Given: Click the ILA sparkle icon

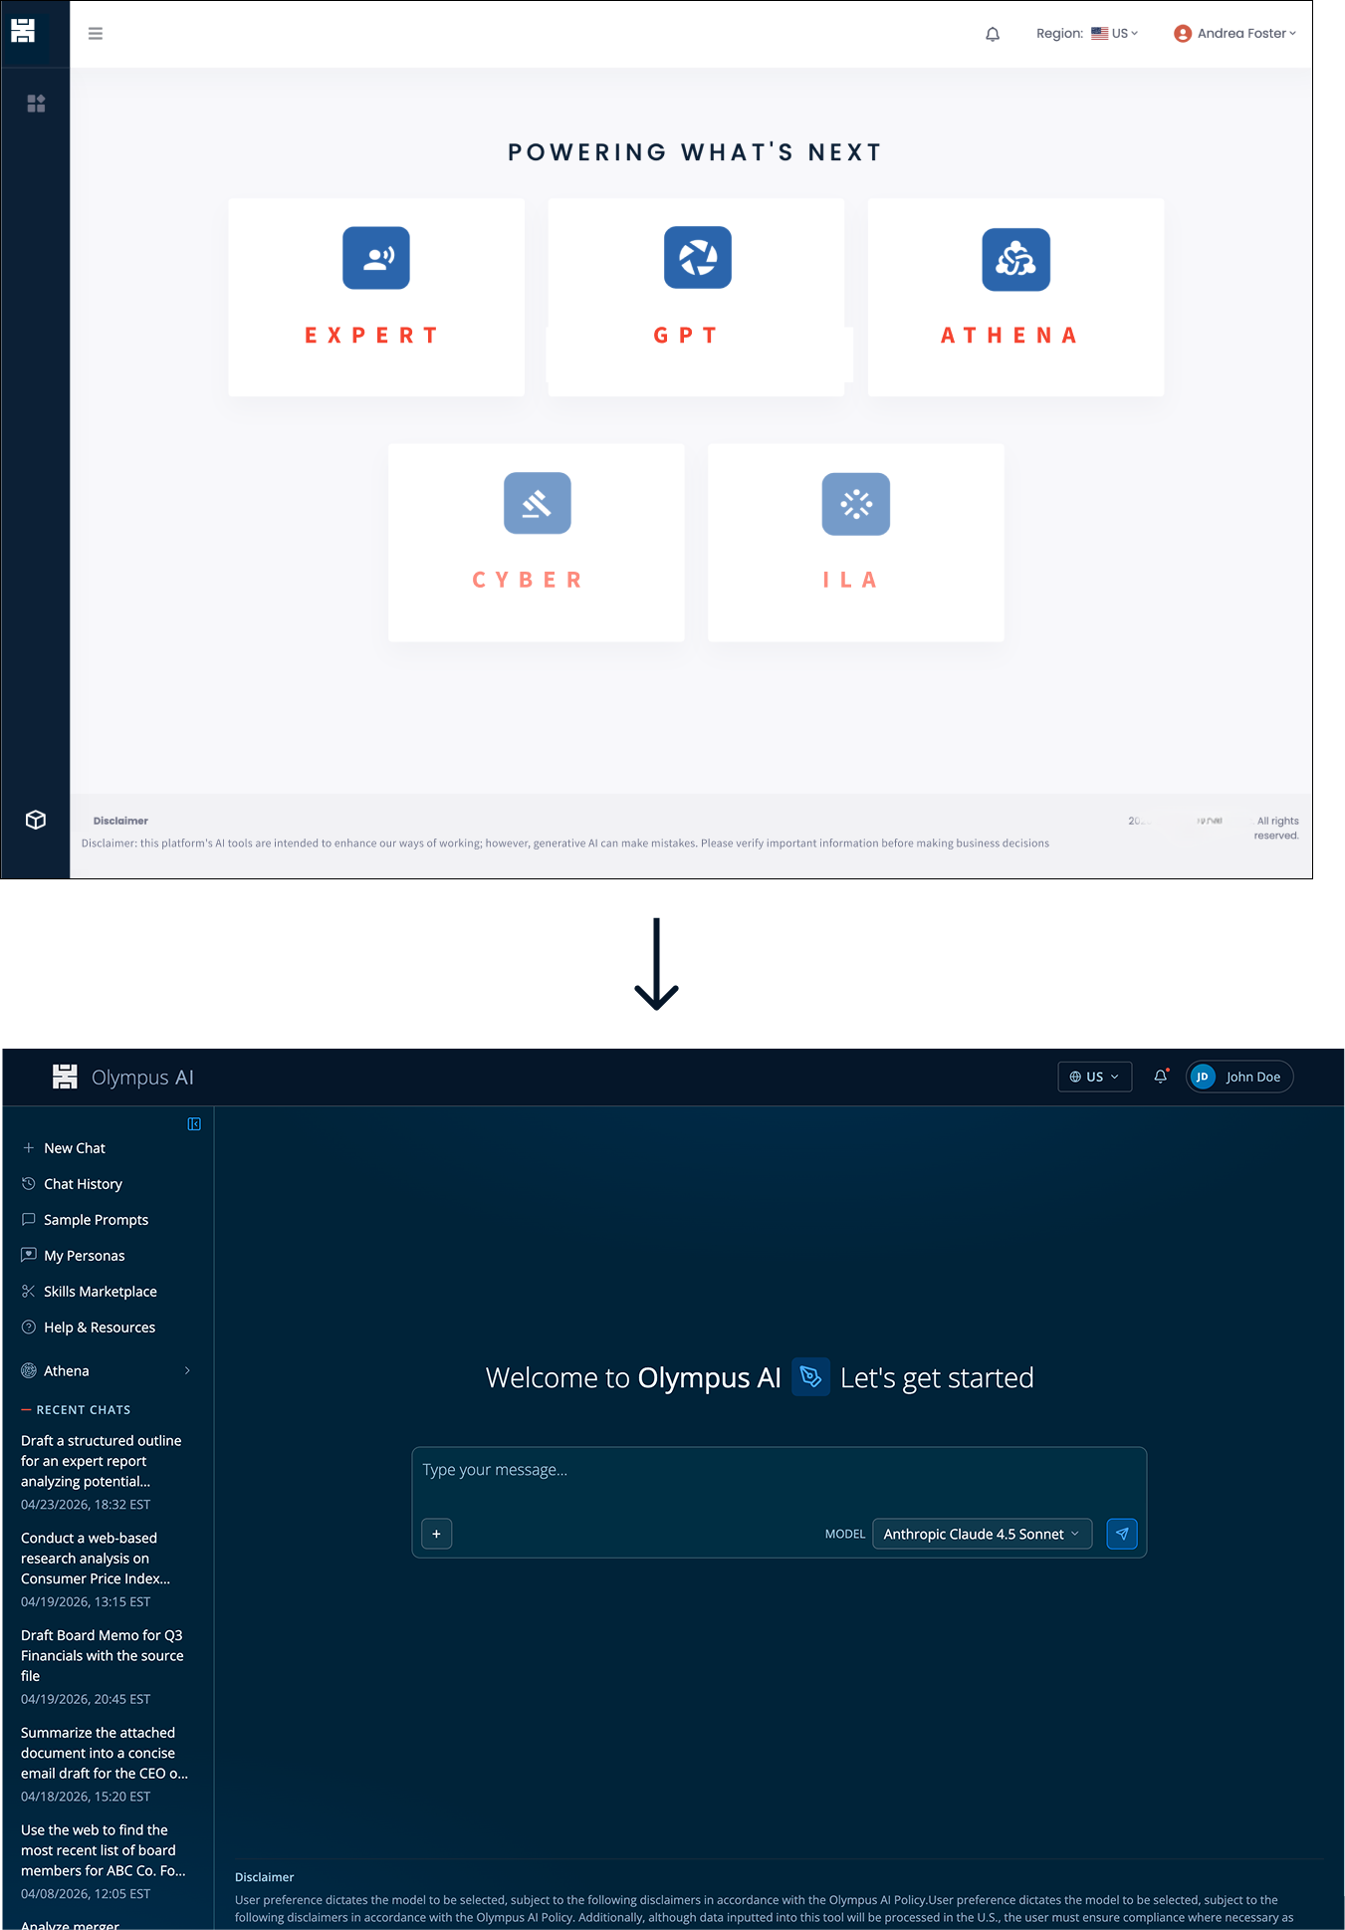Looking at the screenshot, I should pyautogui.click(x=856, y=504).
